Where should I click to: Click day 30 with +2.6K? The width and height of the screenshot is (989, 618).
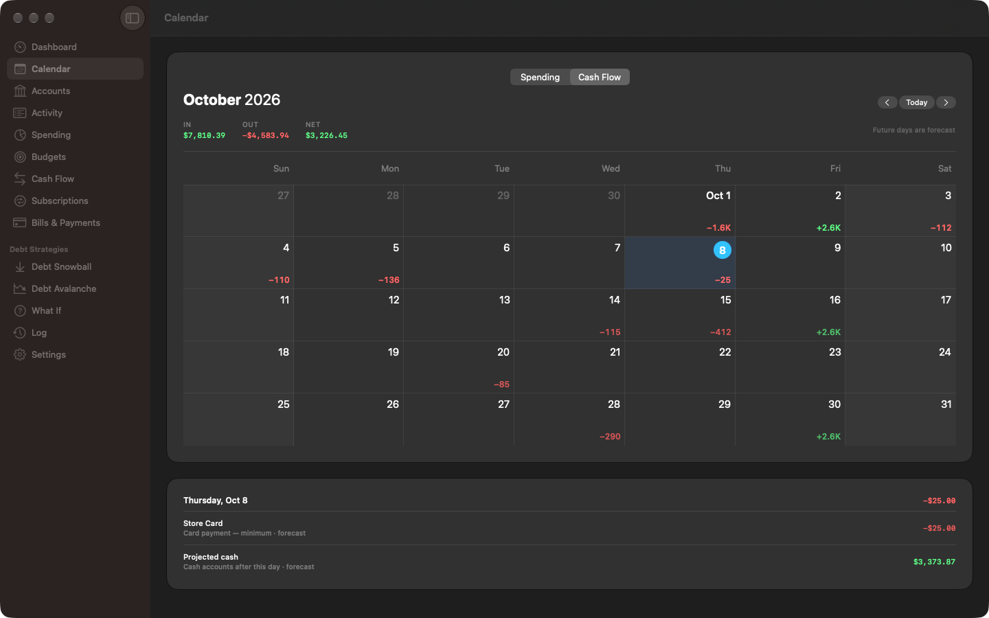pos(790,420)
